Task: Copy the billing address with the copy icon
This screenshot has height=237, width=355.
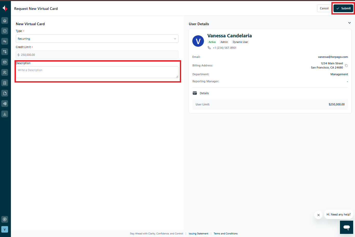Action: coord(346,65)
